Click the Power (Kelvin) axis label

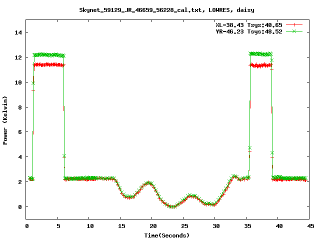5,120
